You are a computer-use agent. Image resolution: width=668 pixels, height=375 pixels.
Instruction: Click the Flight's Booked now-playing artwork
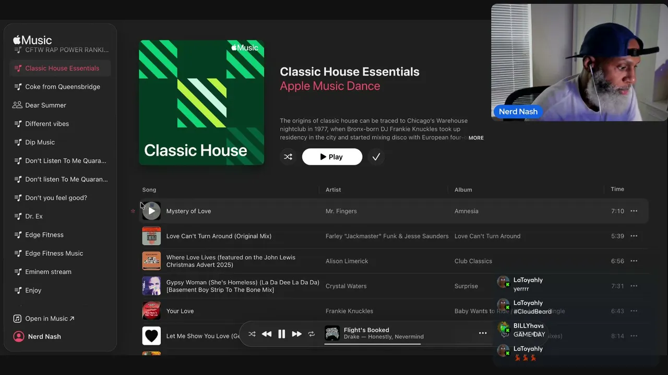coord(332,333)
